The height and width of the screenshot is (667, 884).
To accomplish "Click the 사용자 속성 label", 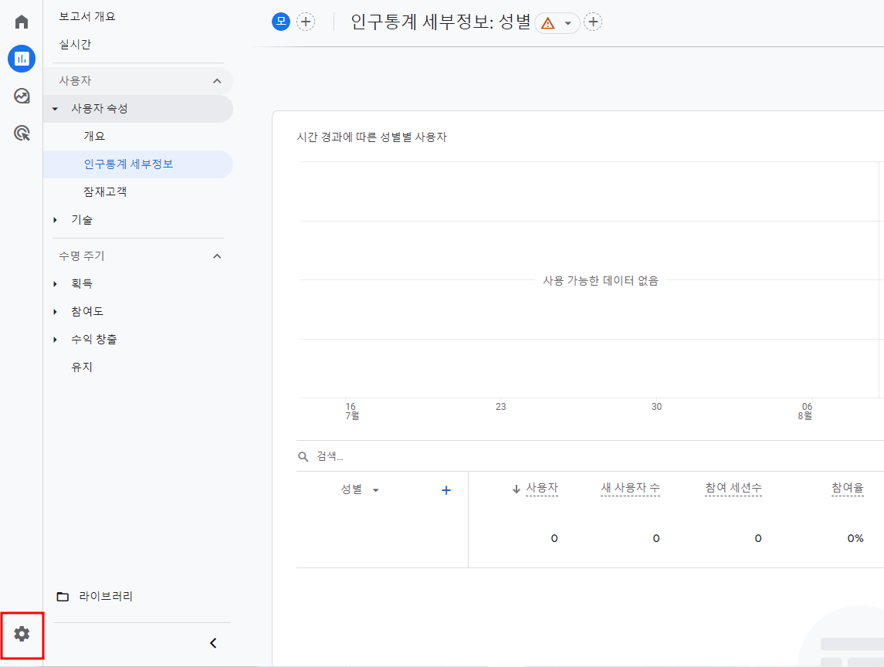I will point(100,108).
